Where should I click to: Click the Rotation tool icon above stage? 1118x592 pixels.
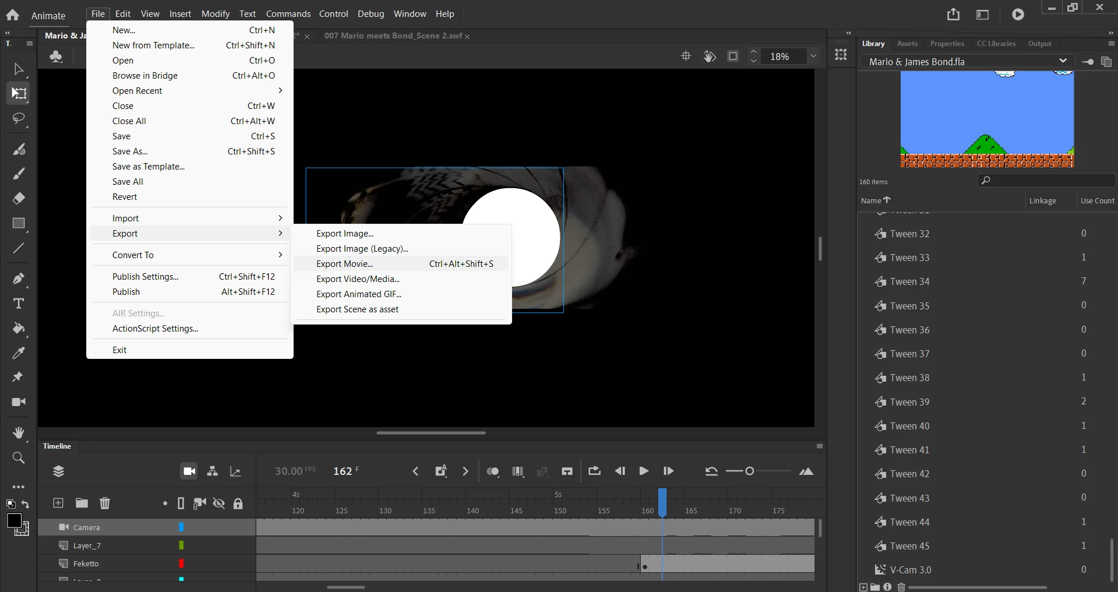(x=710, y=56)
